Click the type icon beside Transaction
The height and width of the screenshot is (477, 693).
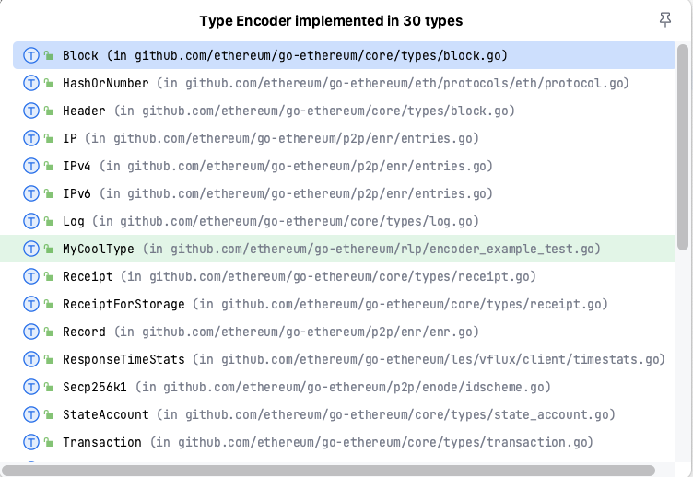coord(31,442)
